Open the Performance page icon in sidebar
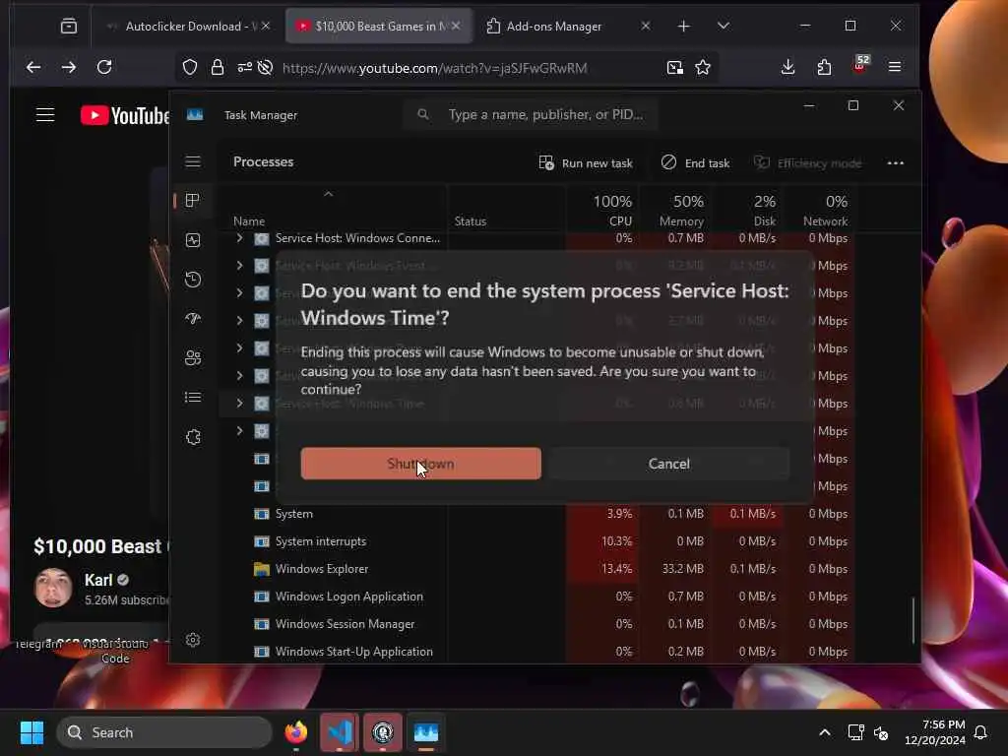The image size is (1008, 756). 193,240
